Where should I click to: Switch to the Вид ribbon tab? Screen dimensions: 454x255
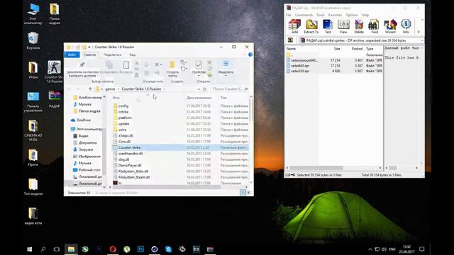click(133, 55)
